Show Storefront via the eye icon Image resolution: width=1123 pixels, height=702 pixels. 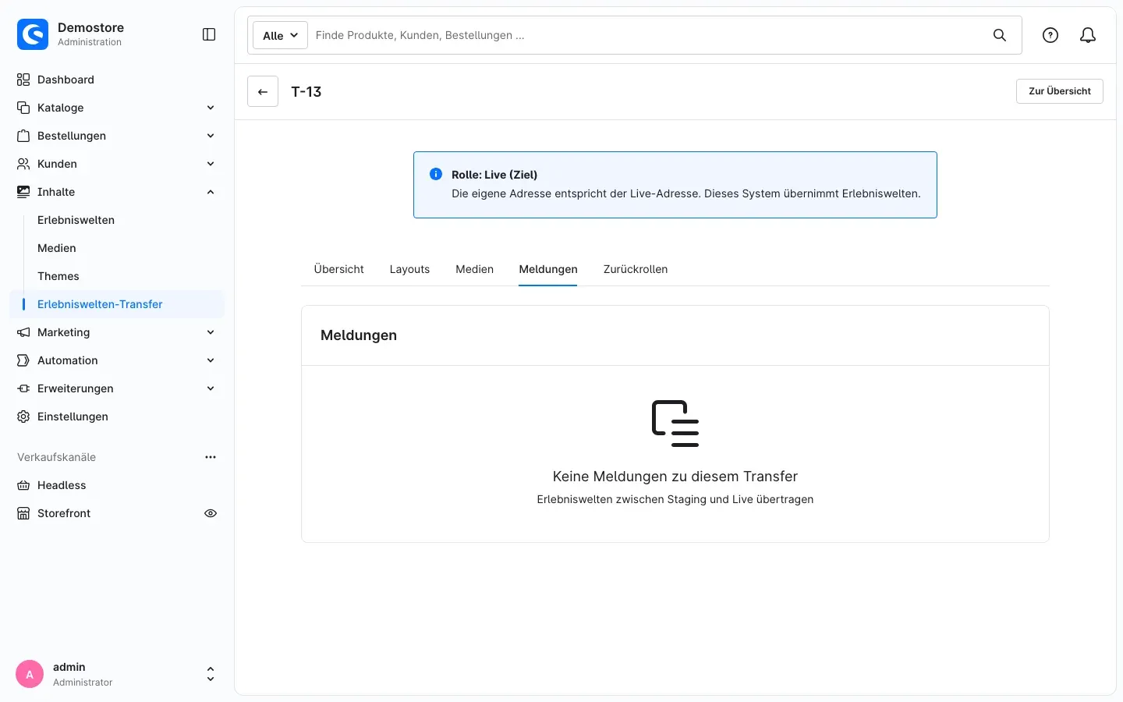coord(211,513)
